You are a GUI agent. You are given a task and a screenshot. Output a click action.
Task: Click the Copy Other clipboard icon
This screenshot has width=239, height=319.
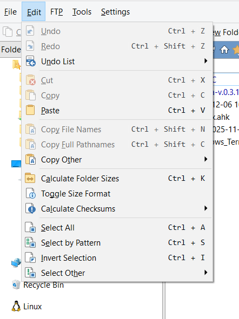31,159
